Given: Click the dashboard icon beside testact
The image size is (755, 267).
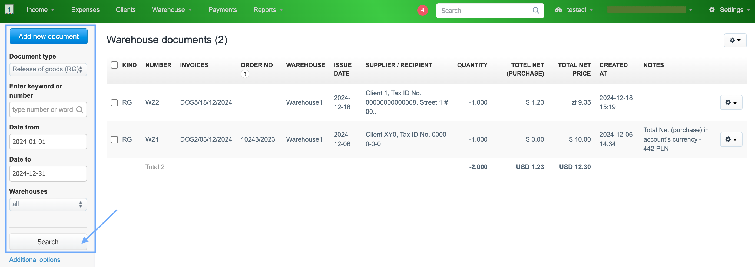Looking at the screenshot, I should pos(558,10).
